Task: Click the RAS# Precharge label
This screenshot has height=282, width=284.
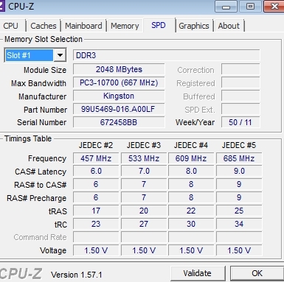Action: tap(37, 198)
